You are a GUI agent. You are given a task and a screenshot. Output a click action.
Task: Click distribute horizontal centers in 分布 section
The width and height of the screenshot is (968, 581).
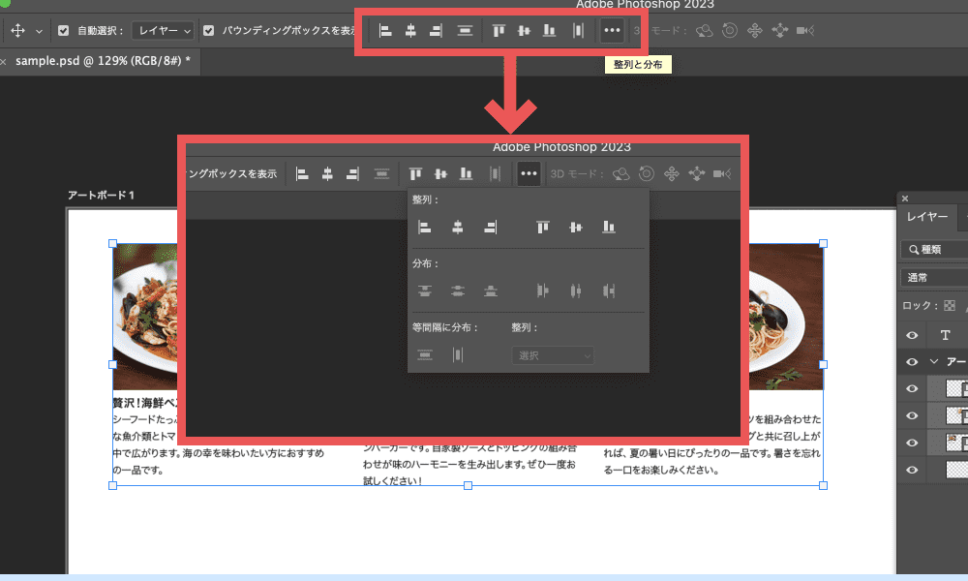point(575,290)
